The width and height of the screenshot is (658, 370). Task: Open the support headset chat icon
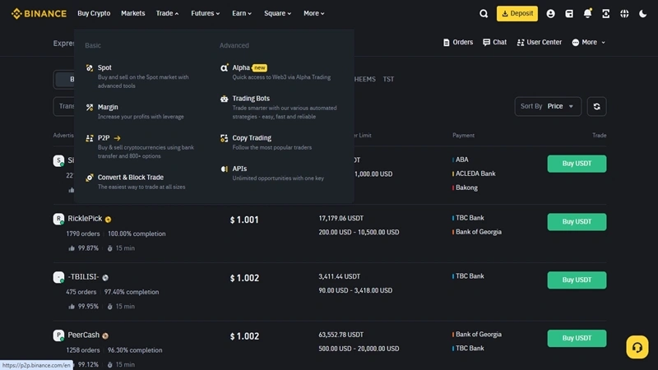pyautogui.click(x=637, y=347)
